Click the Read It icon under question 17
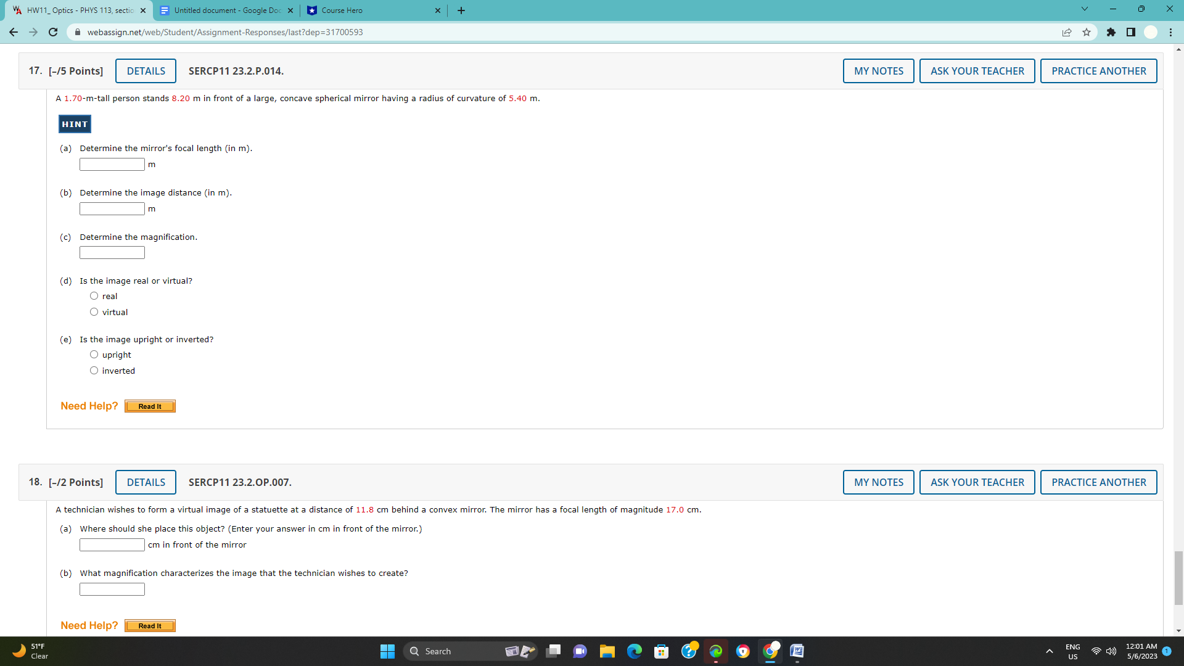The width and height of the screenshot is (1184, 666). (x=150, y=406)
